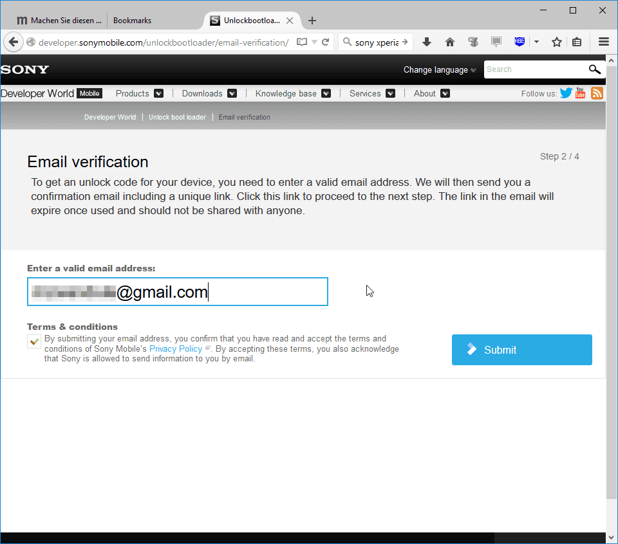Image resolution: width=618 pixels, height=544 pixels.
Task: Open the Downloads menu
Action: pos(201,93)
